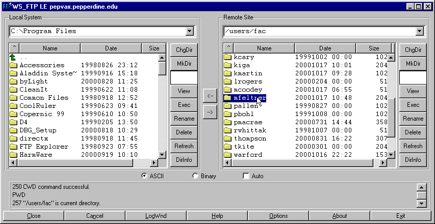Click remote list vertical scrollbar up arrow
This screenshot has width=435, height=224.
click(x=391, y=58)
